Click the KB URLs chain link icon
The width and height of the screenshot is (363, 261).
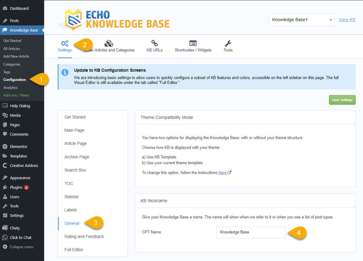pos(154,43)
